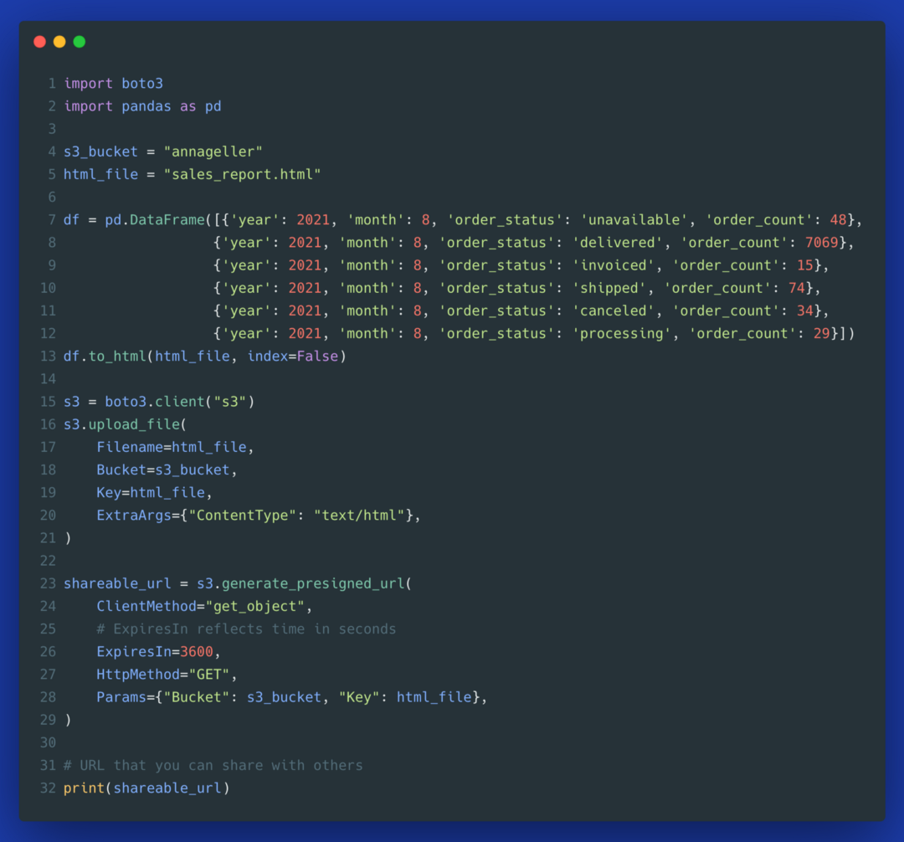
Task: Click the green maximize dot
Action: click(x=80, y=42)
